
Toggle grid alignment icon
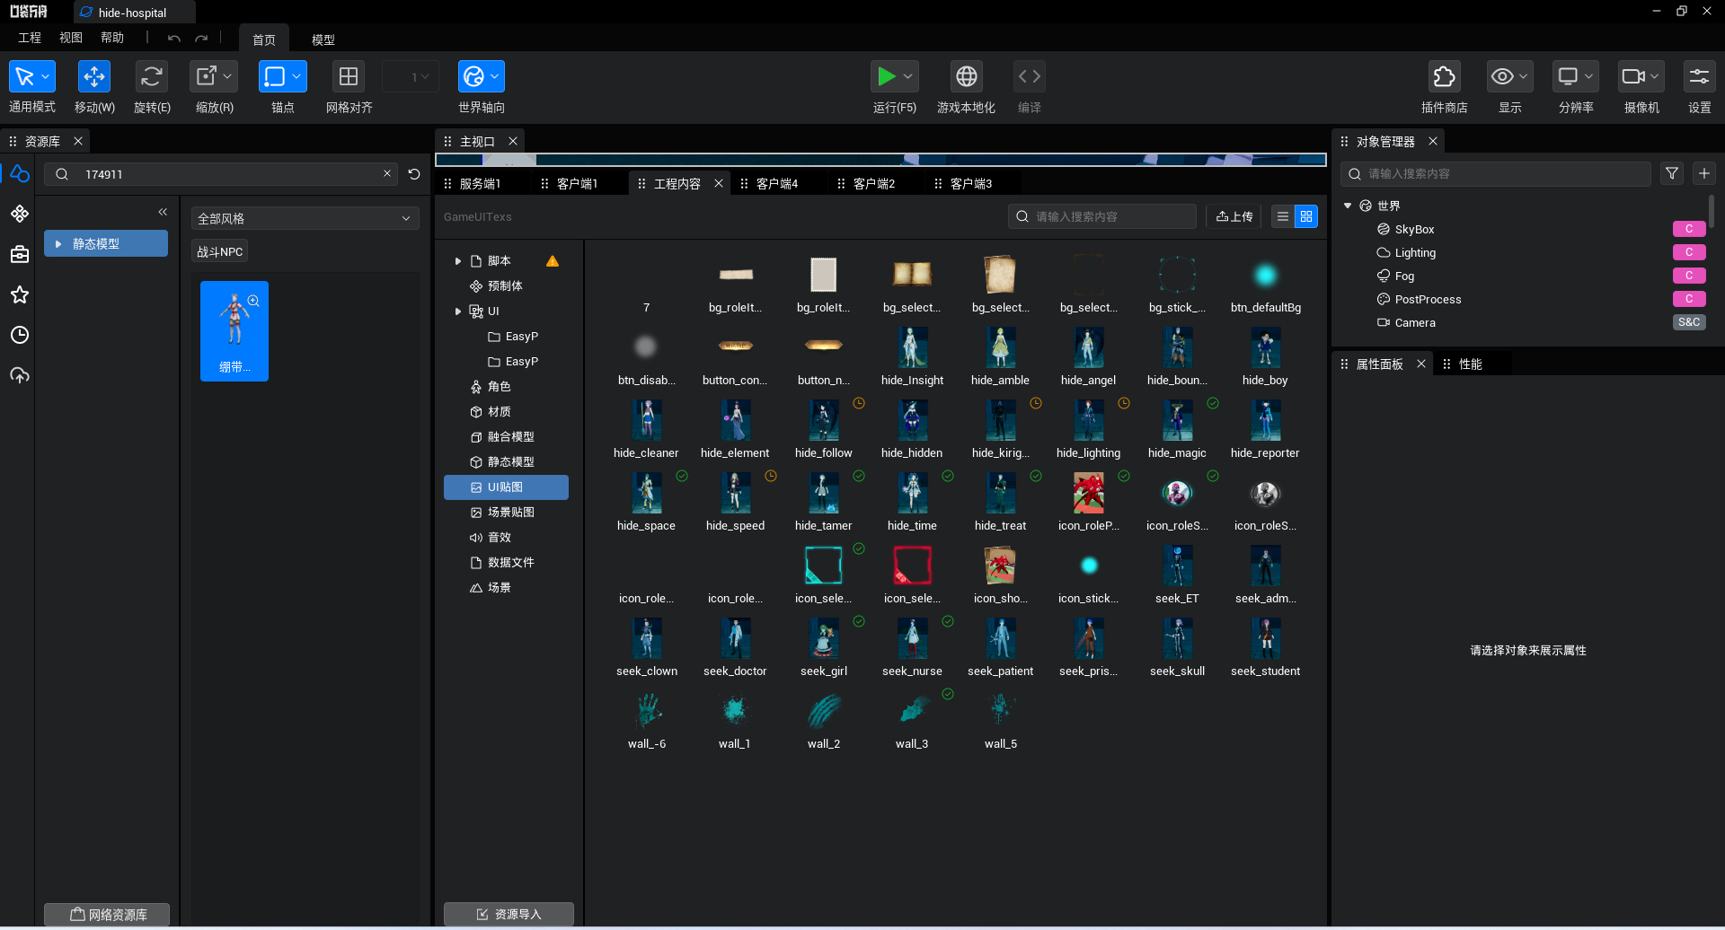point(349,76)
